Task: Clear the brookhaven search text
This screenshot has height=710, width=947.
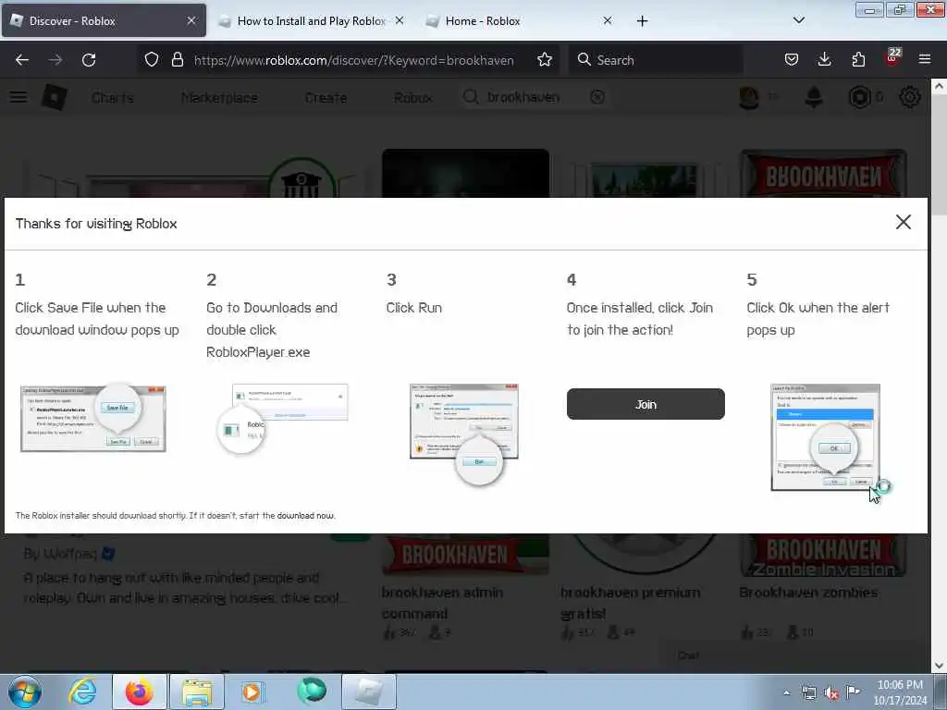Action: pyautogui.click(x=596, y=97)
